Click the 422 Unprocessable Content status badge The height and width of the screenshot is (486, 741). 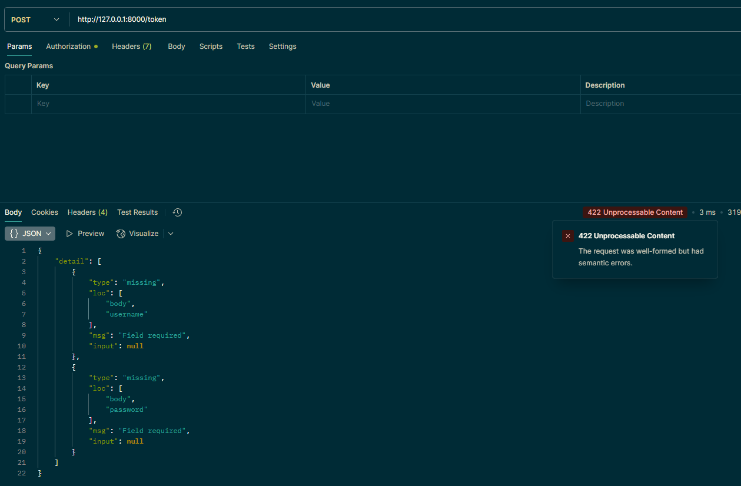635,212
